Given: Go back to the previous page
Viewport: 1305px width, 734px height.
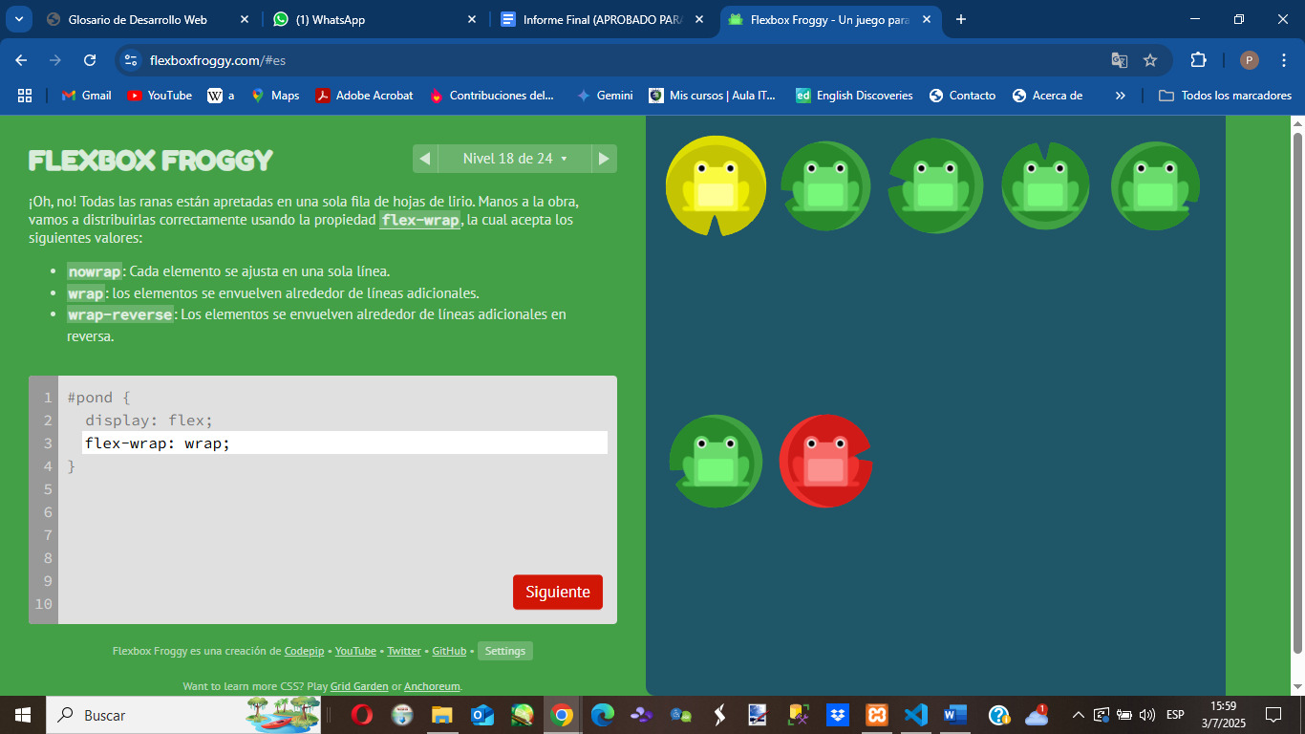Looking at the screenshot, I should coord(21,60).
